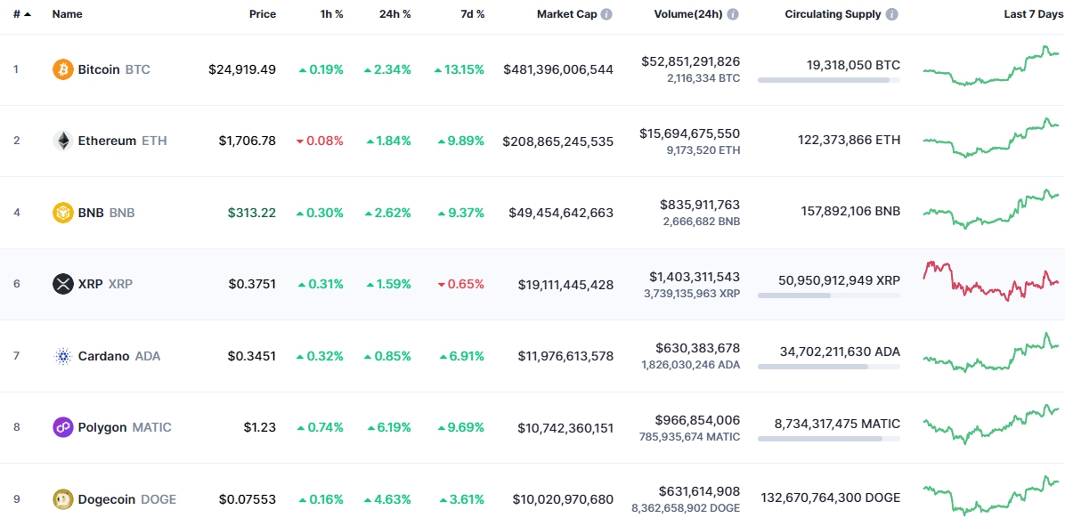Screen dimensions: 1065x526
Task: Click the XRP coin logo
Action: 62,284
